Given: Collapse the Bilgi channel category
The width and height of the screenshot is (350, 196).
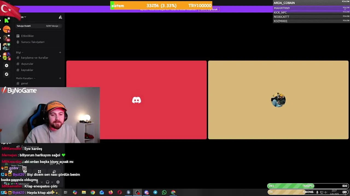Looking at the screenshot, I should pyautogui.click(x=19, y=53).
